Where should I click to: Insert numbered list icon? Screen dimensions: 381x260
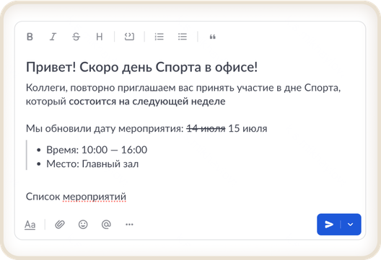[x=159, y=37]
